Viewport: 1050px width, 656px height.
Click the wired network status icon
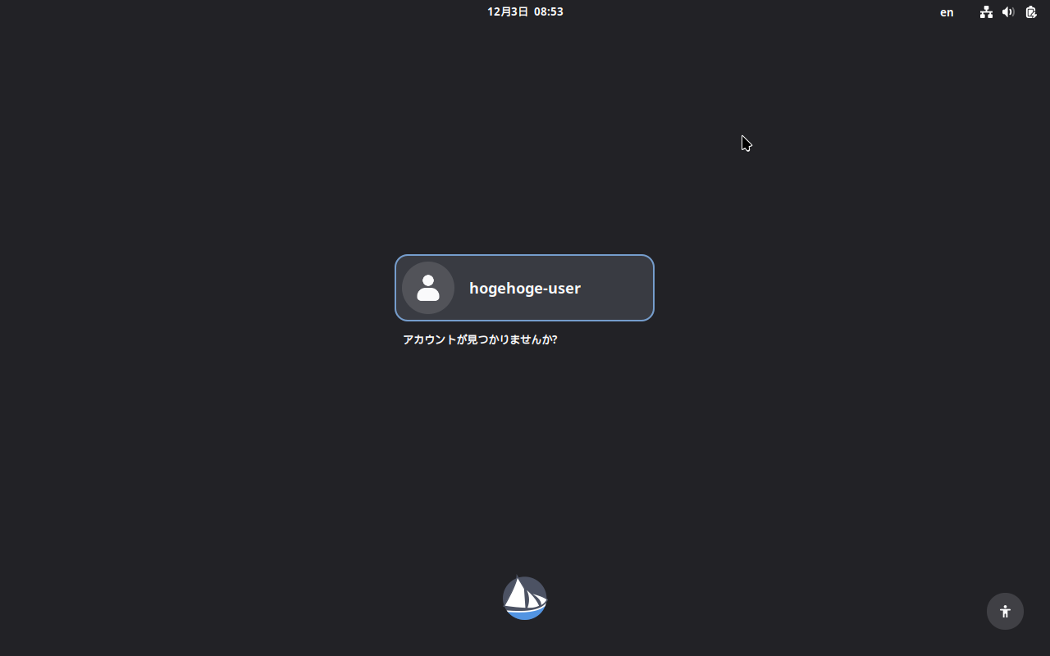986,12
